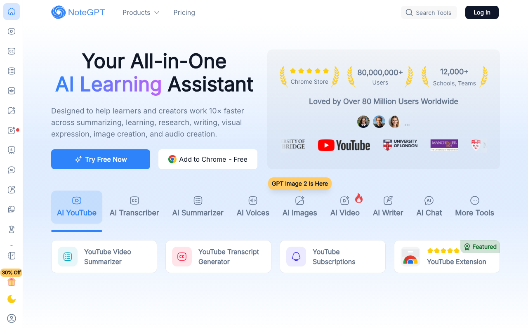Open the sidebar voice waveform icon

(x=12, y=91)
